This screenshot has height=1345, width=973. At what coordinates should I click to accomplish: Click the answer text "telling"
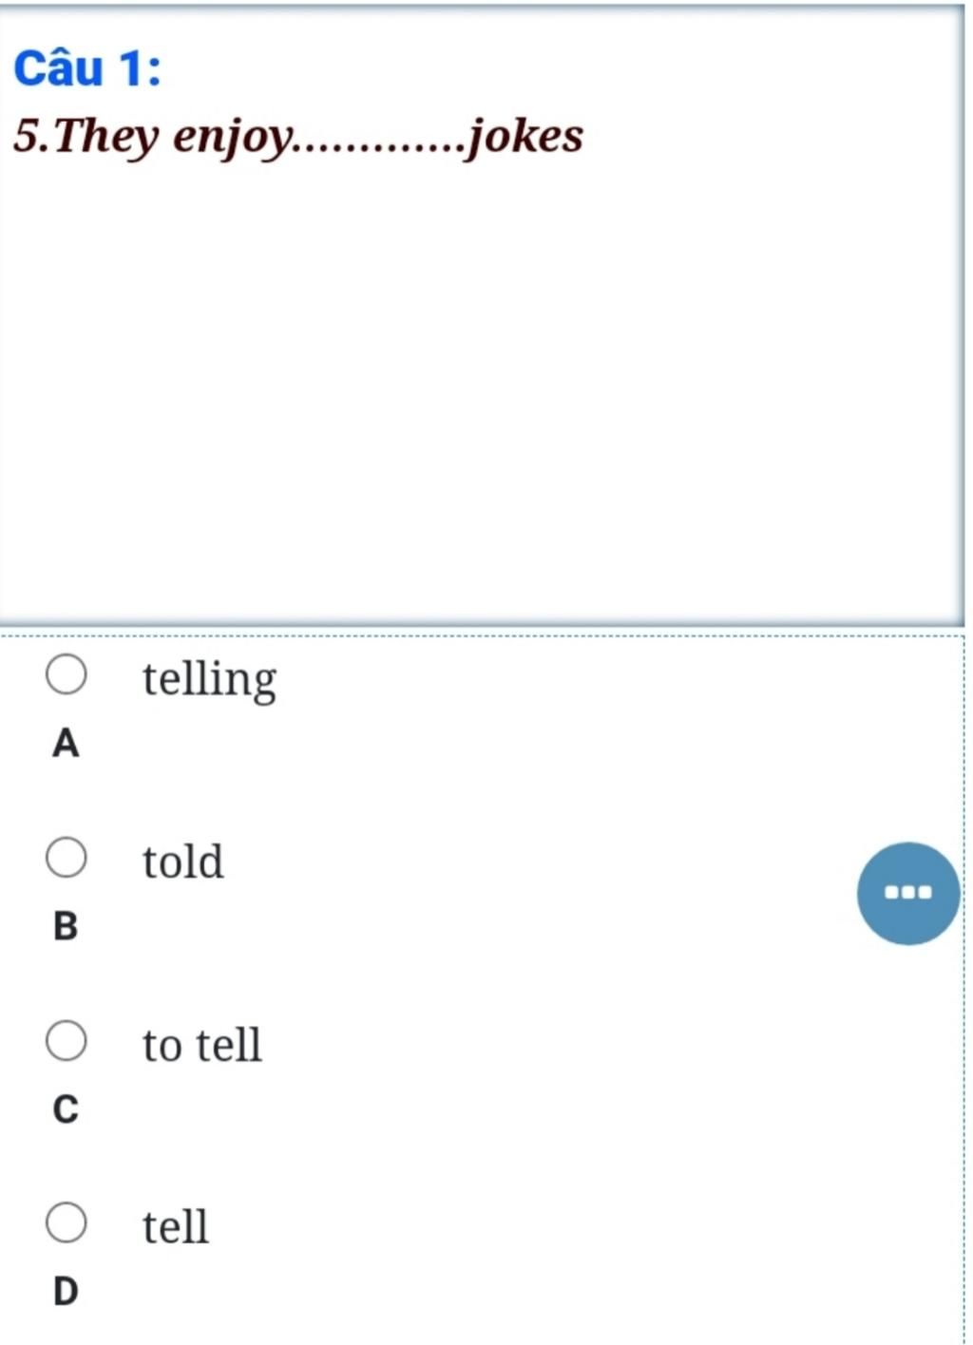[x=210, y=680]
